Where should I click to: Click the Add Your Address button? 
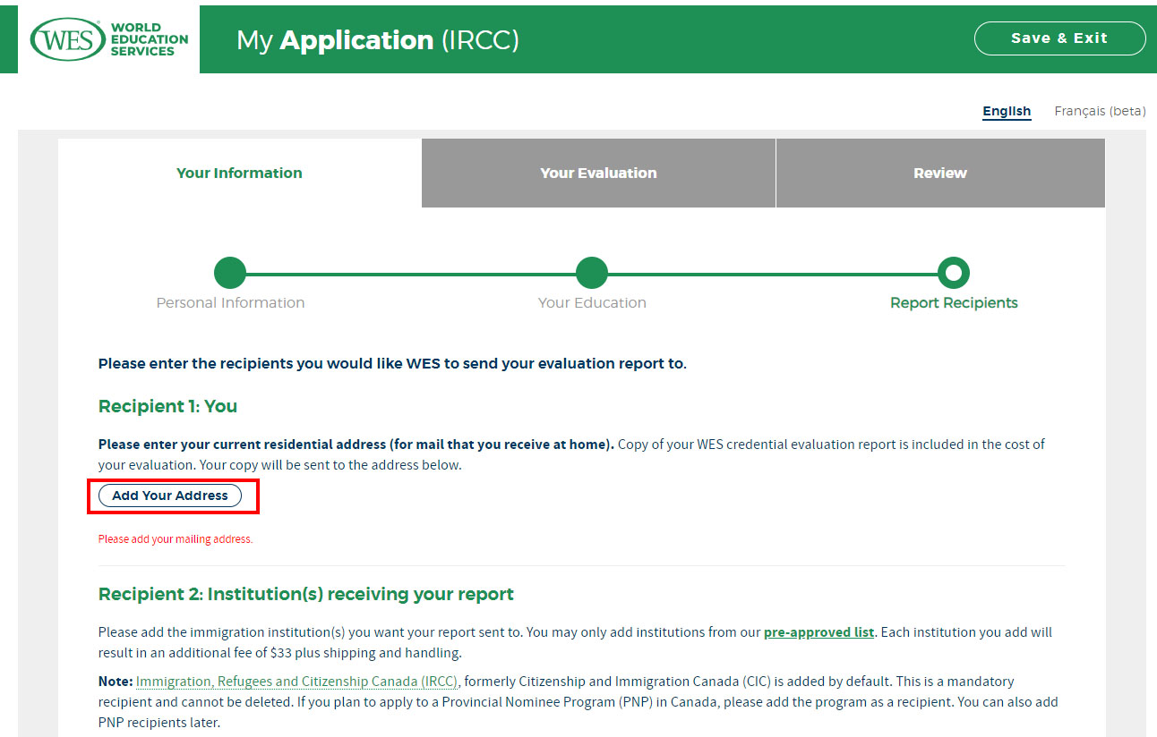(170, 496)
